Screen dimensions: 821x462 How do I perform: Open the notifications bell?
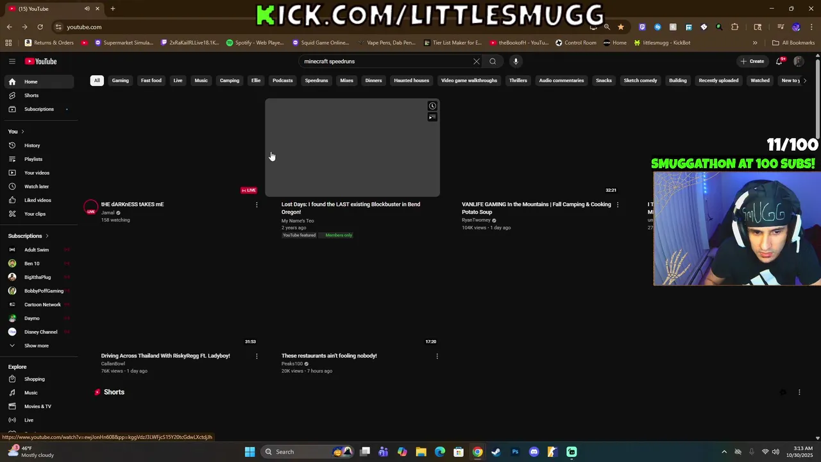tap(779, 62)
